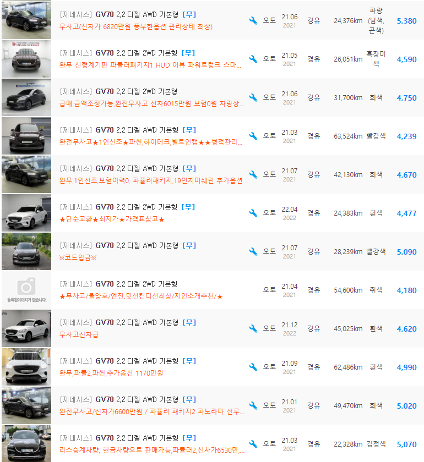Open GV70 2WD title link of 54,600km listing

118,284
